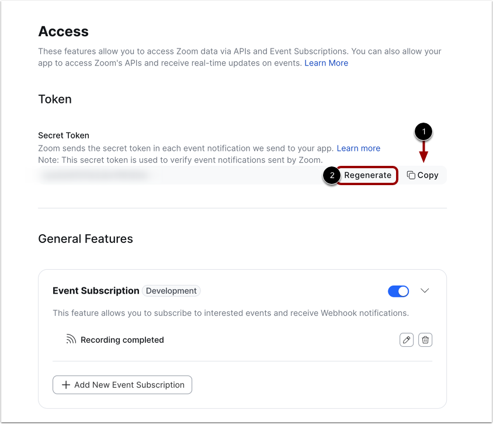
Task: Click the trash icon to delete Recording completed
Action: (425, 339)
